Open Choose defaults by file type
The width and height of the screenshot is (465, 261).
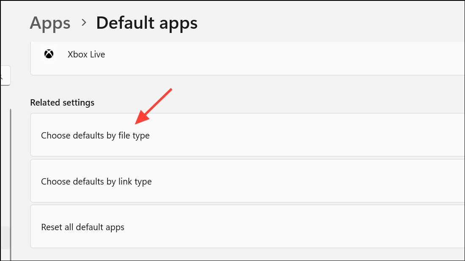(x=95, y=136)
